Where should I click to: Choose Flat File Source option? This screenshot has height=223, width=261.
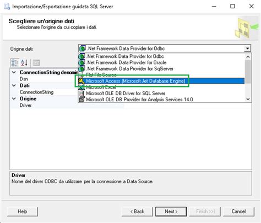pyautogui.click(x=161, y=75)
